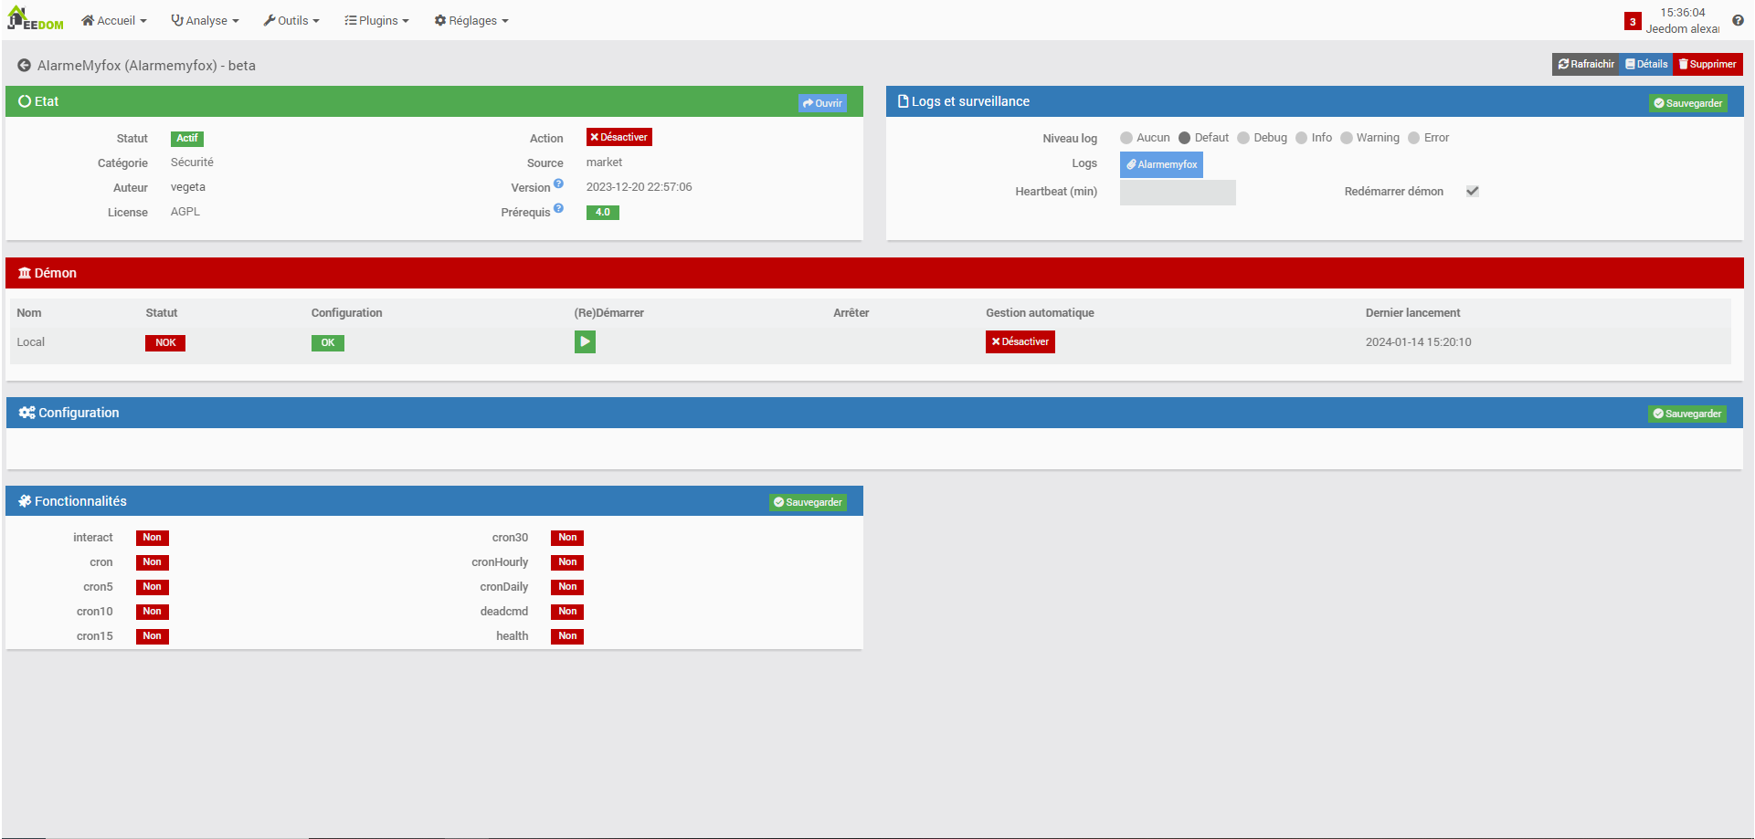Open the Accueil dropdown menu
The height and width of the screenshot is (839, 1755).
click(x=114, y=20)
